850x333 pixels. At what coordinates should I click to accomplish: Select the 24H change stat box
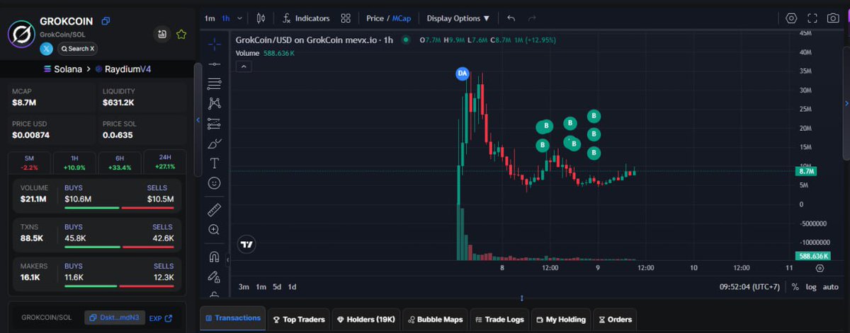(164, 162)
